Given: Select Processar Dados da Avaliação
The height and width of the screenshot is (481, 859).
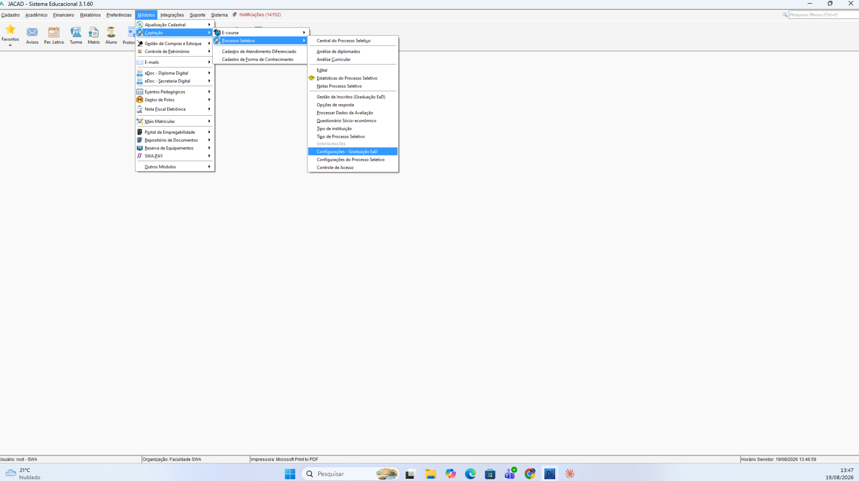Looking at the screenshot, I should coord(353,113).
